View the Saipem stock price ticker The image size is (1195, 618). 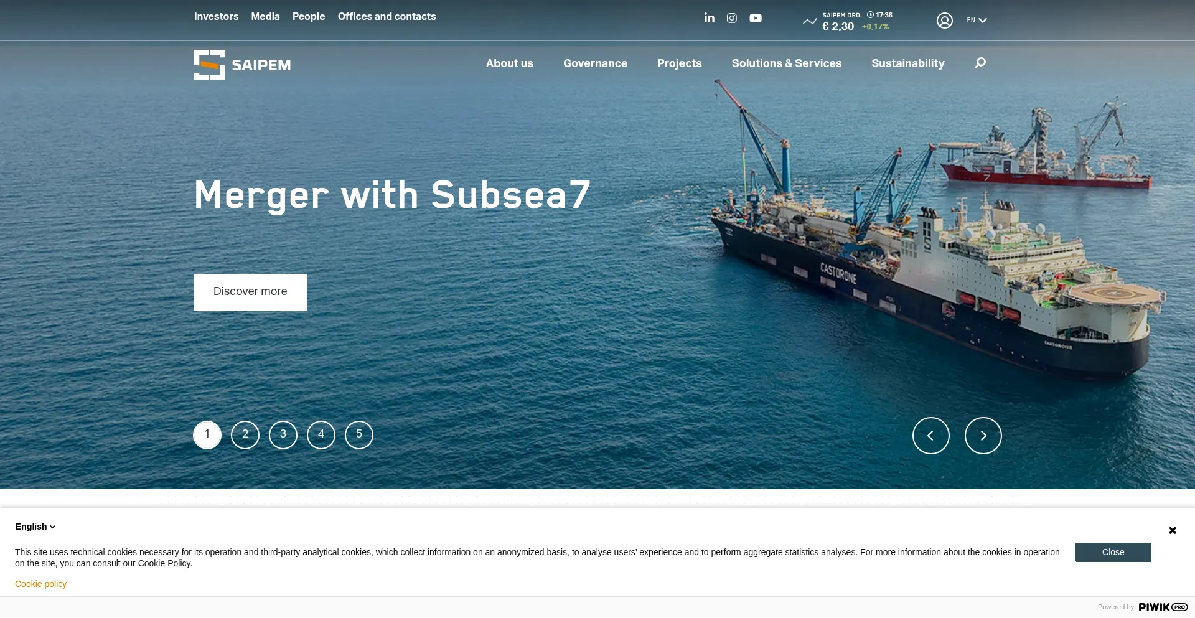(848, 21)
